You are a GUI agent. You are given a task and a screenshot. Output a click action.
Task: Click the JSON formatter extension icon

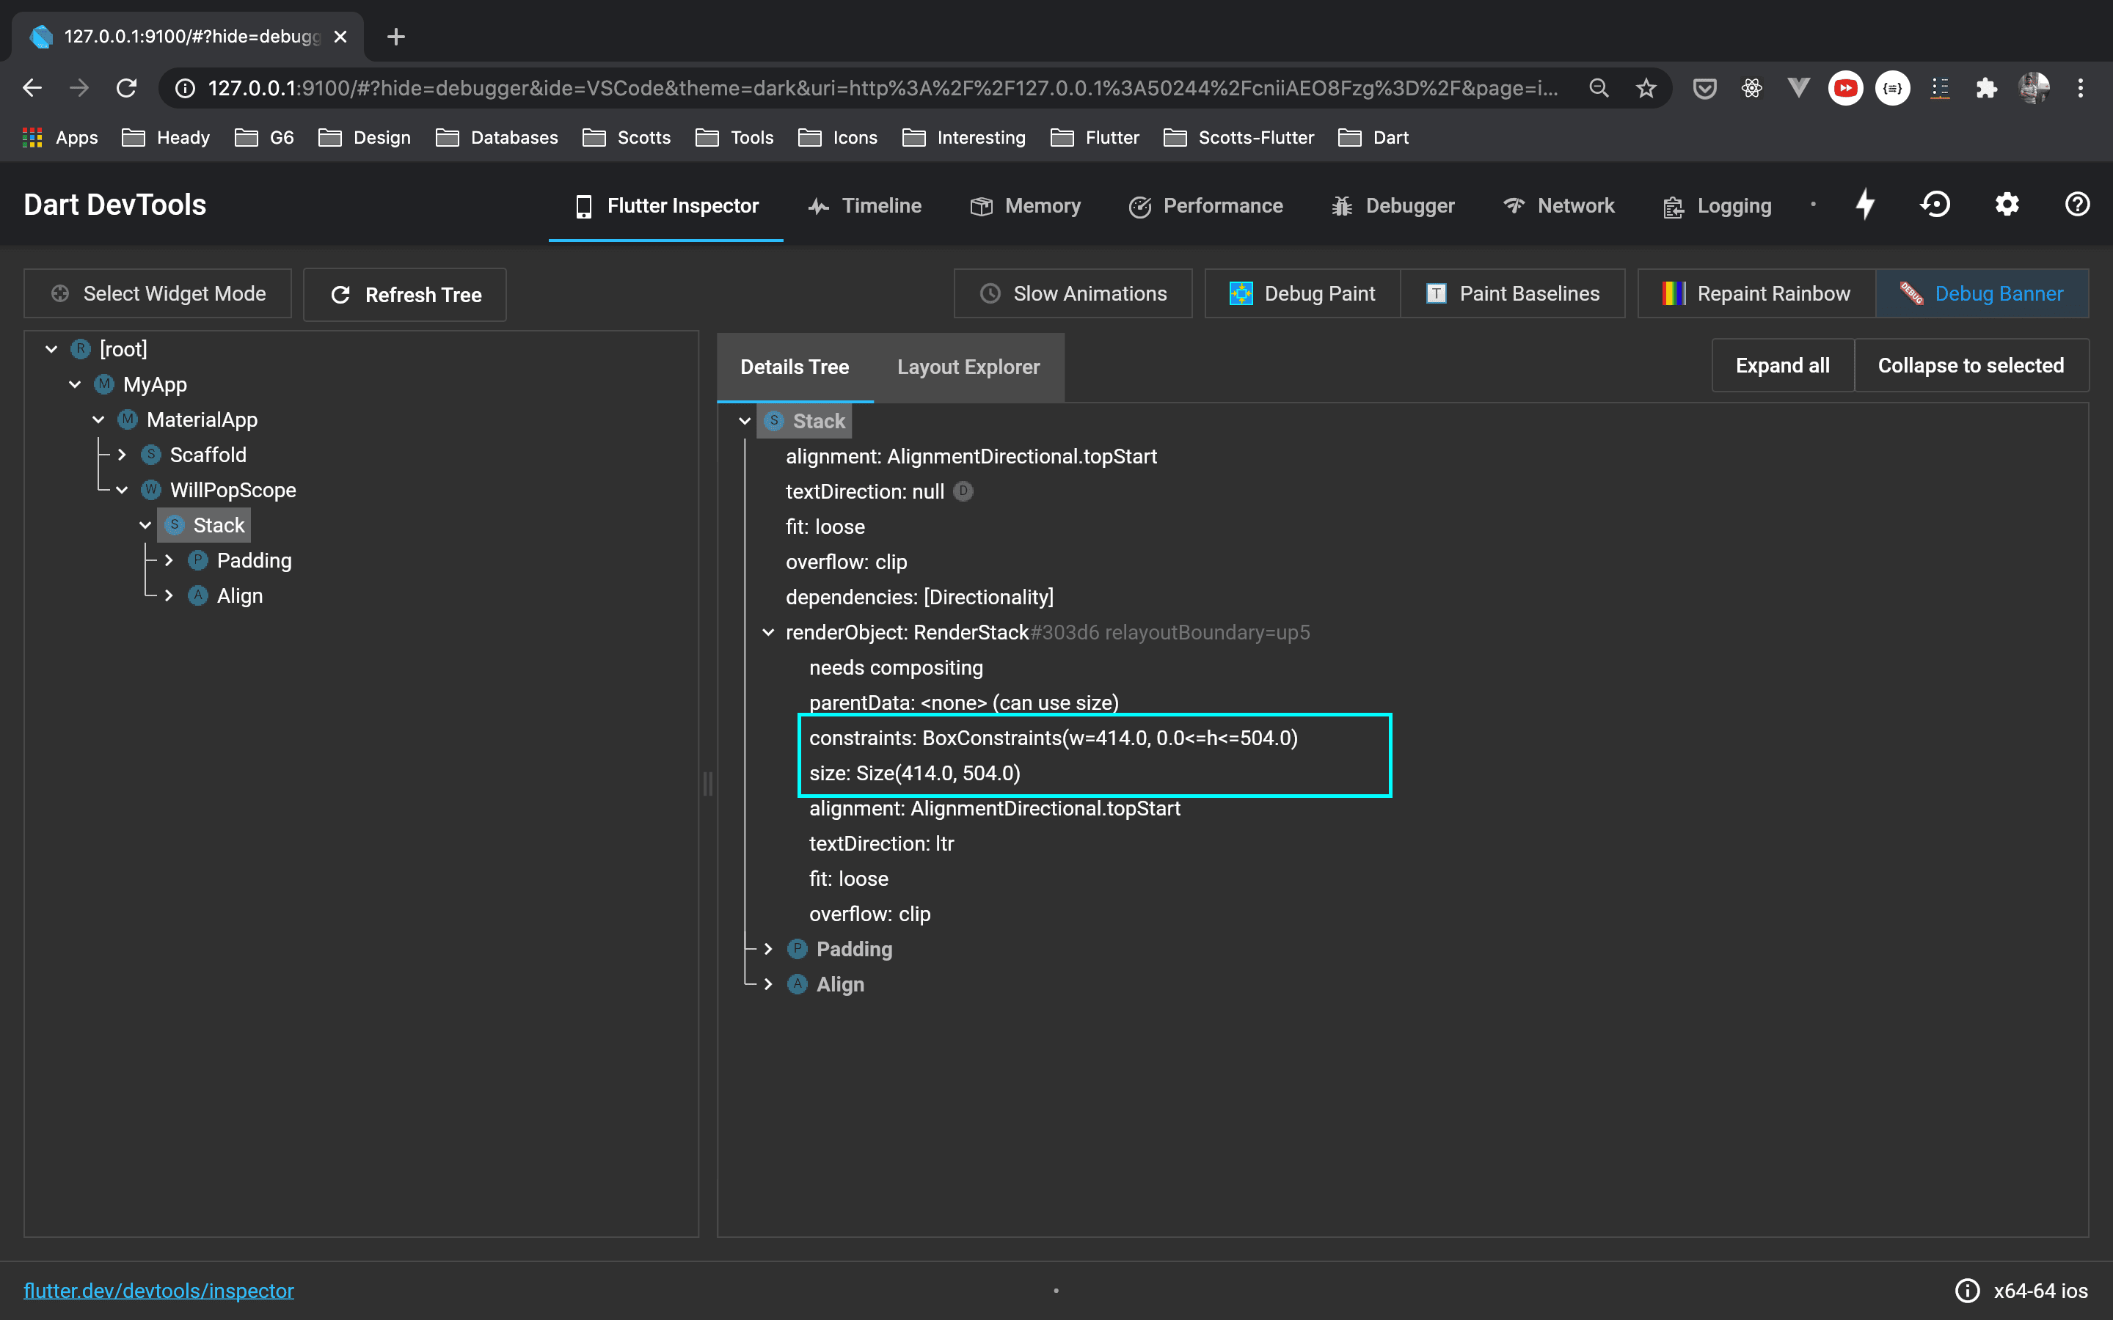point(1893,88)
